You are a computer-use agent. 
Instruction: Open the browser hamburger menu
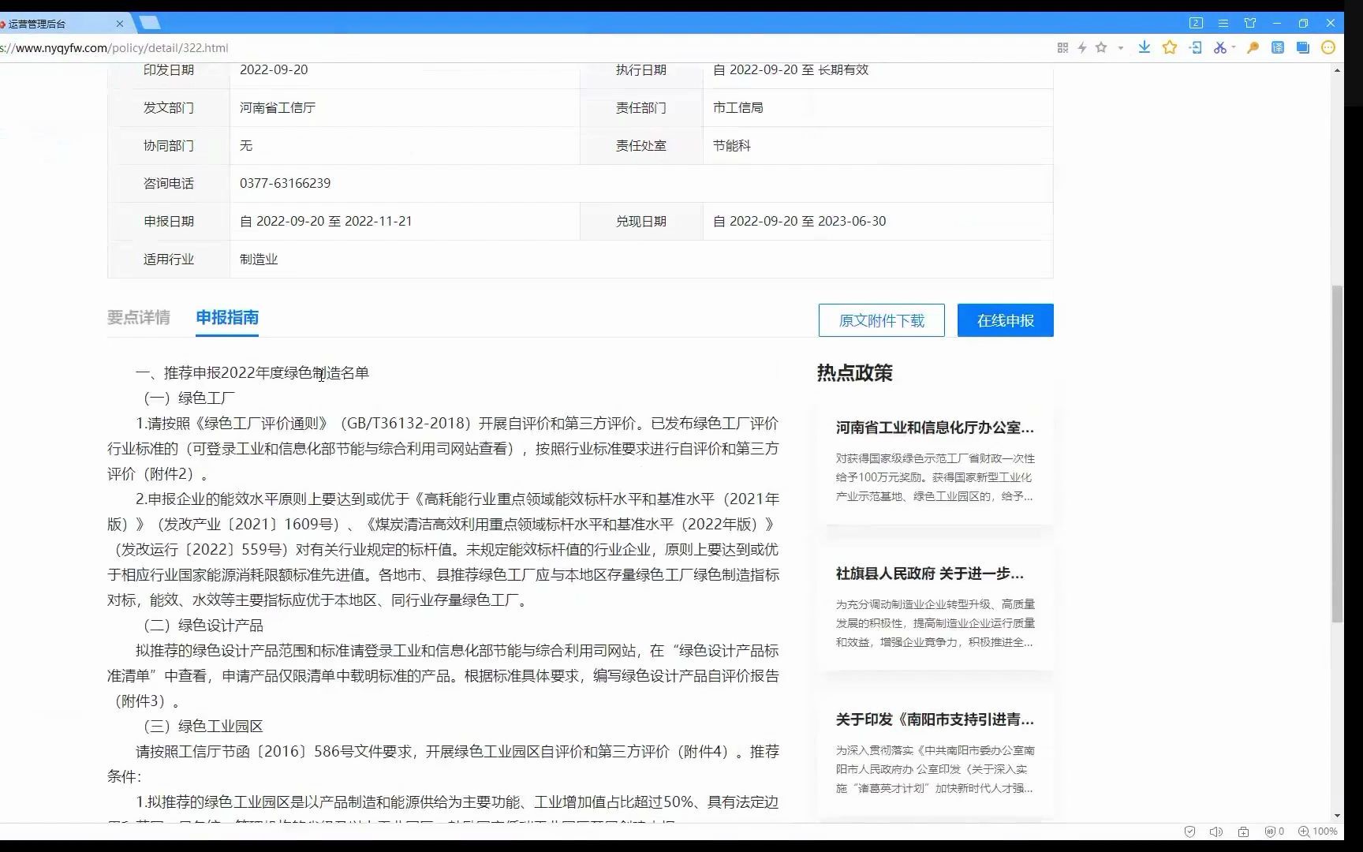coord(1223,23)
